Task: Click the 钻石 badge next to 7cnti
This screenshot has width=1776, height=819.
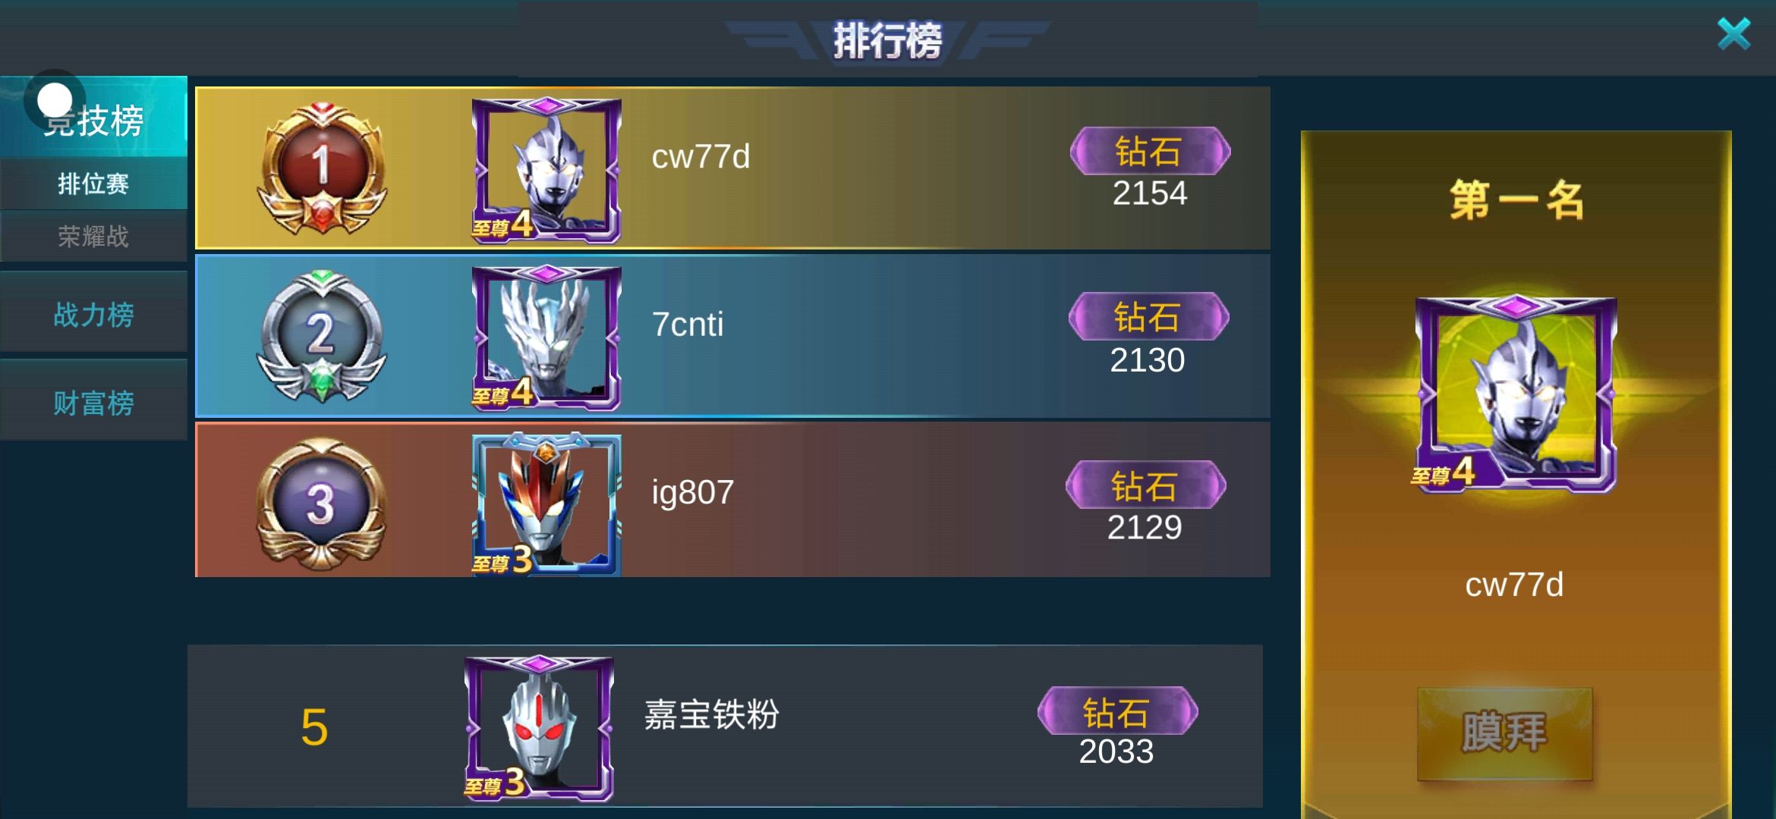Action: (x=1148, y=316)
